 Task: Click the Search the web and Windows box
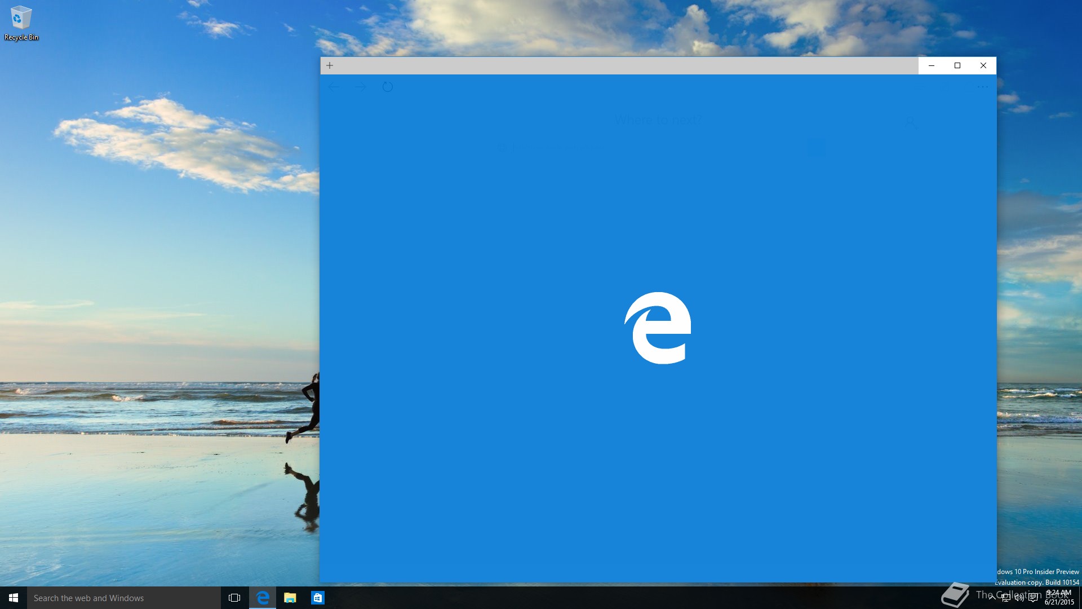(124, 598)
